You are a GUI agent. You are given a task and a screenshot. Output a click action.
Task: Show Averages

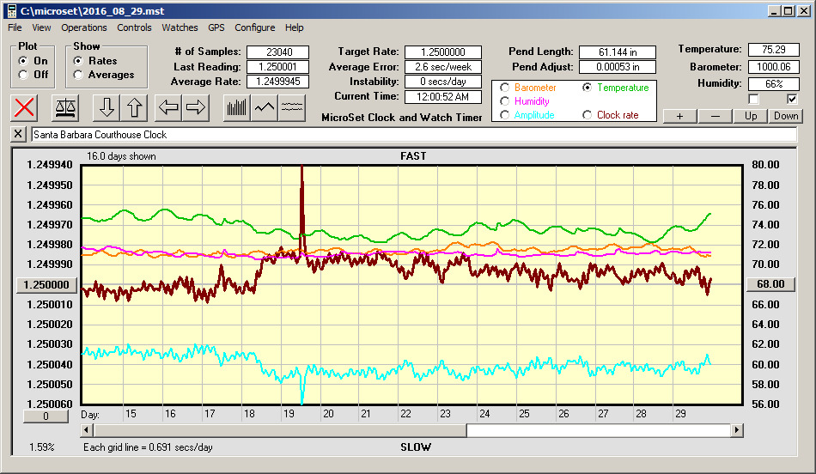pyautogui.click(x=78, y=75)
